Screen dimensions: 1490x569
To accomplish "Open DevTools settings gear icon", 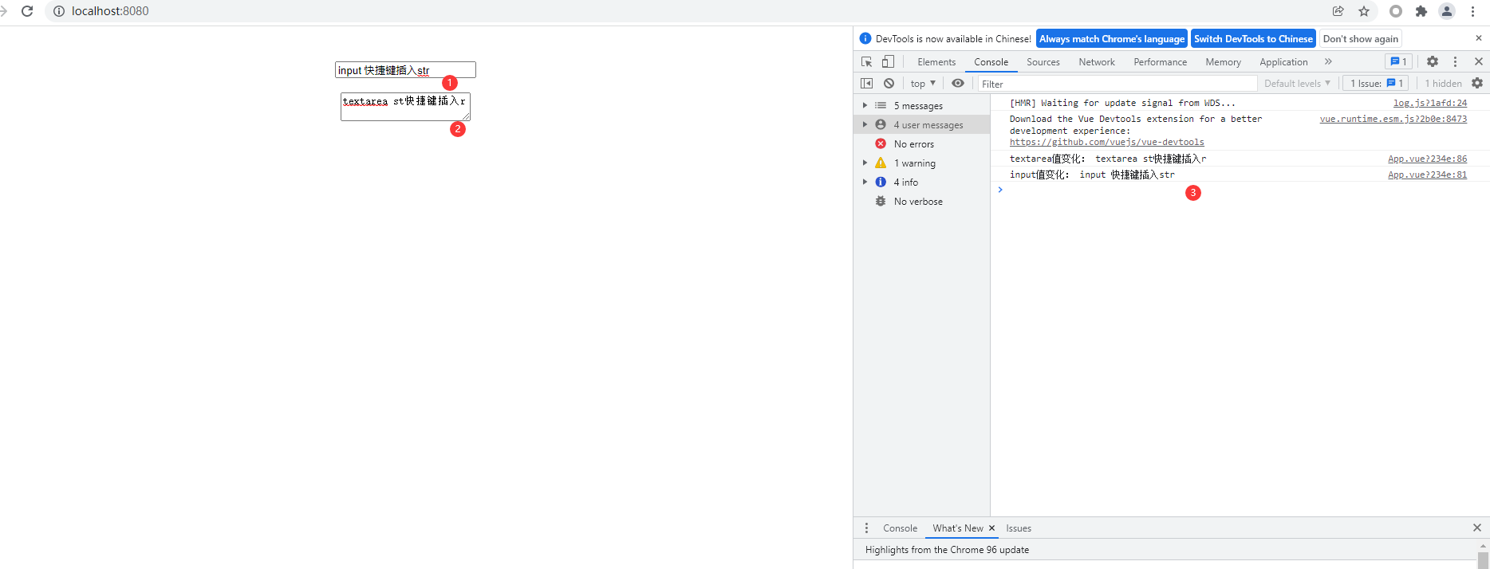I will (1433, 61).
